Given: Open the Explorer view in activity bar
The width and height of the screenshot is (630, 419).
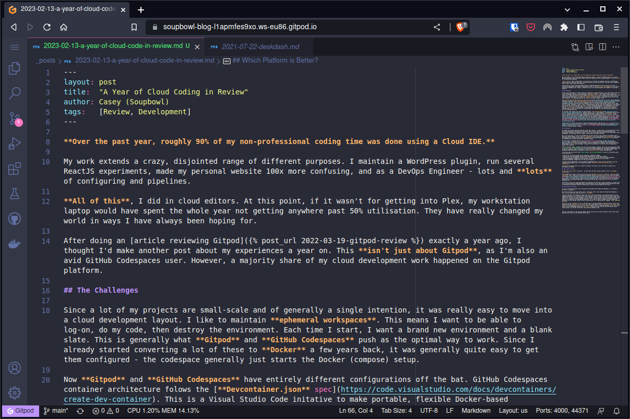Looking at the screenshot, I should tap(15, 68).
